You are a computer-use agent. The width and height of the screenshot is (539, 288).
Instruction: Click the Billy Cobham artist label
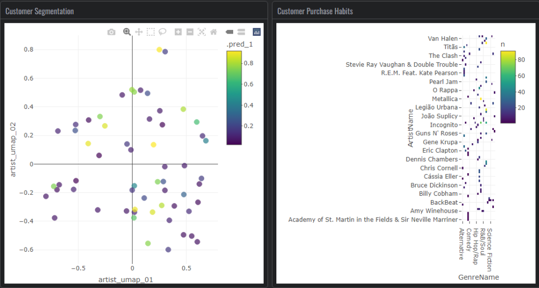[x=438, y=194]
